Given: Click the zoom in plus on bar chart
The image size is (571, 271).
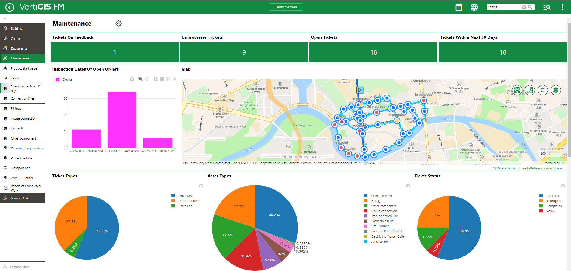Looking at the screenshot, I should point(156,79).
